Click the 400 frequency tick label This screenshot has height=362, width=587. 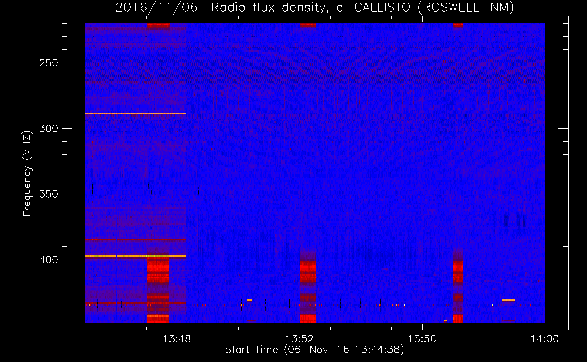coord(49,260)
